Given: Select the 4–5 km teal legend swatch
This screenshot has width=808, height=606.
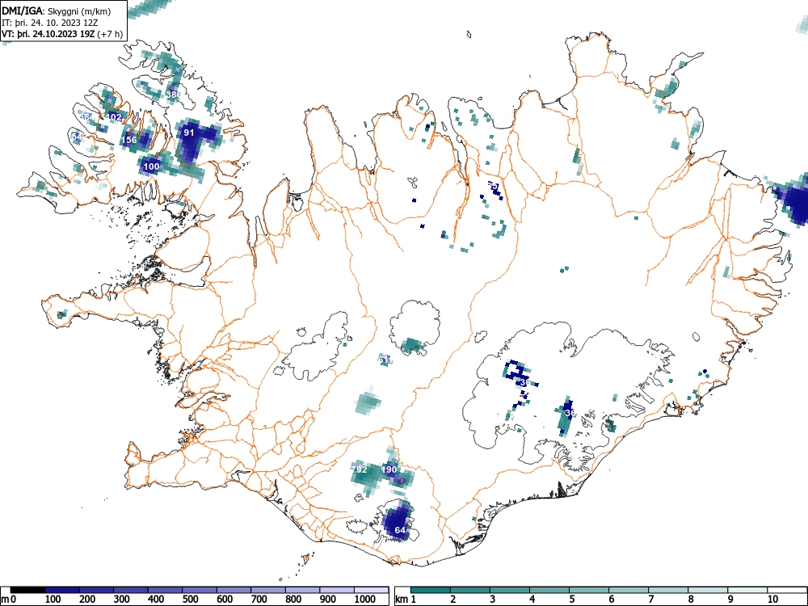Looking at the screenshot, I should click(x=549, y=590).
